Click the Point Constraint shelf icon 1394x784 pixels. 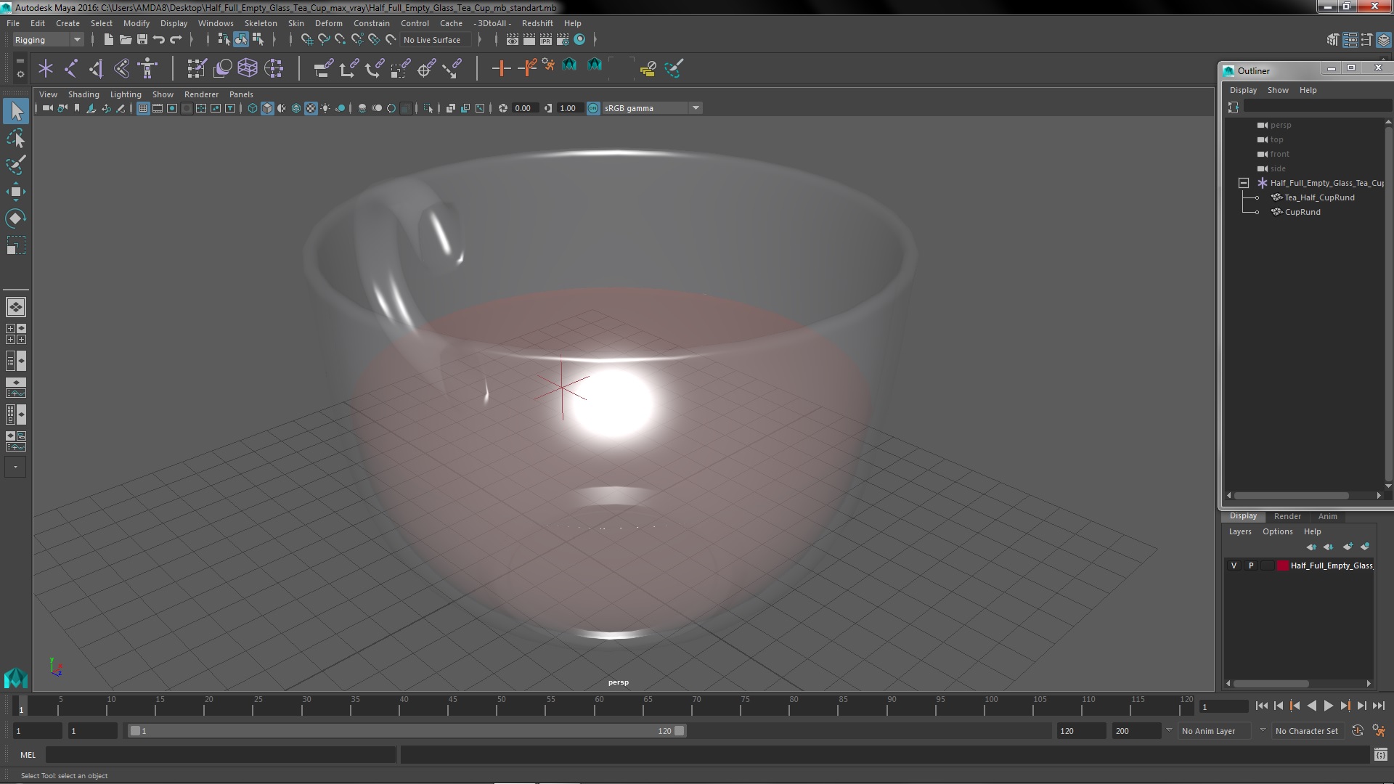coord(348,68)
